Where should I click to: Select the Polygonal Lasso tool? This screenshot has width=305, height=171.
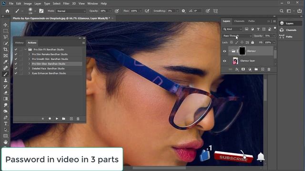click(x=5, y=37)
